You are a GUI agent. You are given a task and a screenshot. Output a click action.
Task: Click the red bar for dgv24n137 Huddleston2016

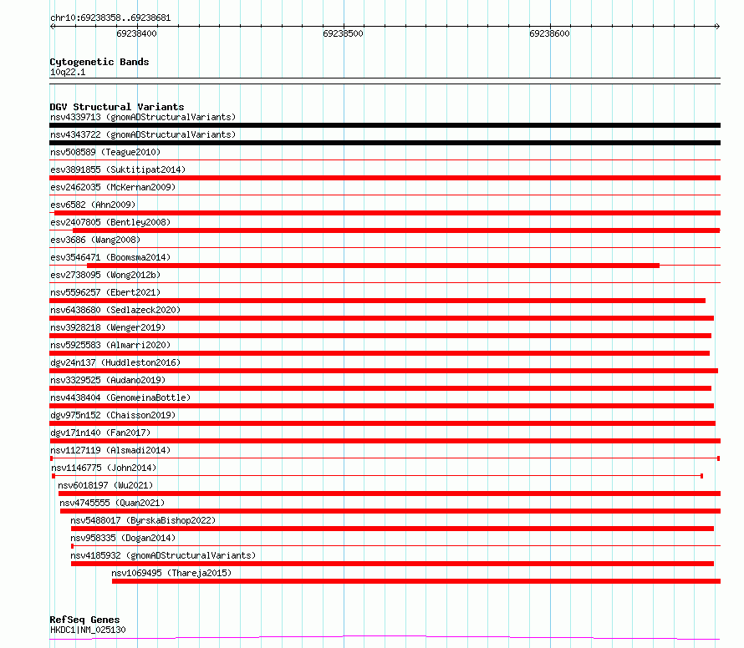coord(384,371)
